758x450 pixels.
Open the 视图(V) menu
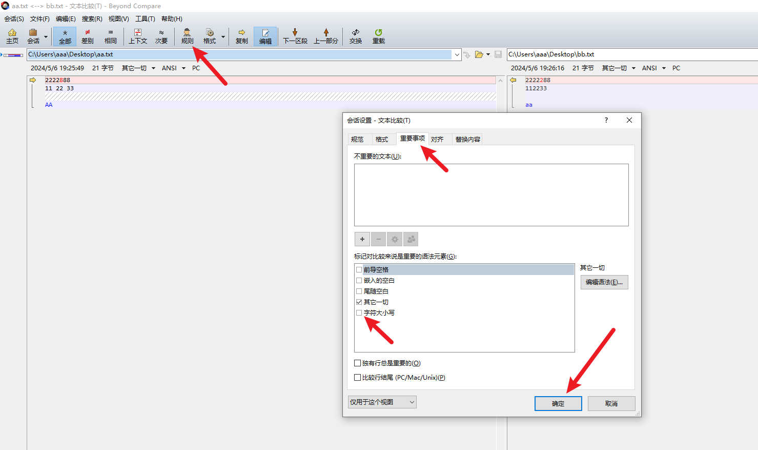[118, 19]
